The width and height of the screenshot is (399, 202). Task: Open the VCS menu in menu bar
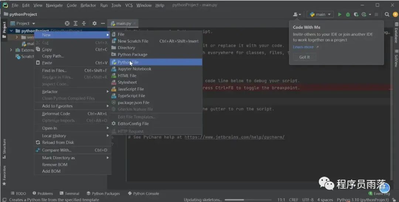(x=129, y=5)
